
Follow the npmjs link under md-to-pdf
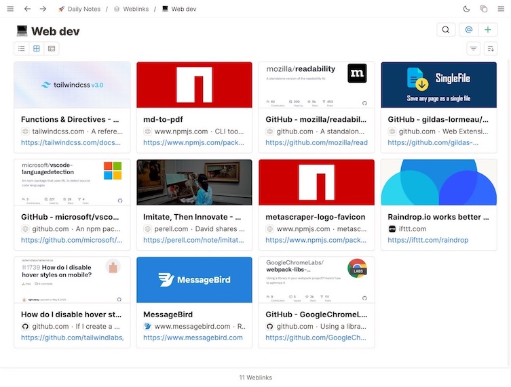(193, 142)
